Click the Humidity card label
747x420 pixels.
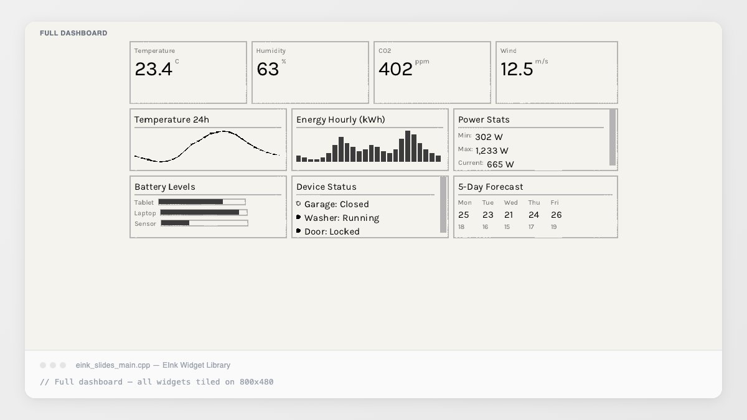coord(271,51)
